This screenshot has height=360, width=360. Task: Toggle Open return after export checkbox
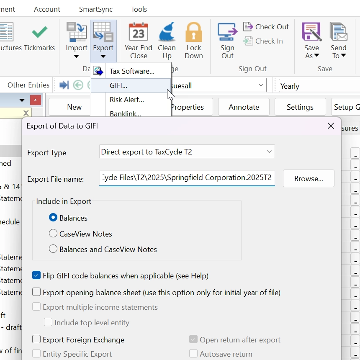(193, 339)
